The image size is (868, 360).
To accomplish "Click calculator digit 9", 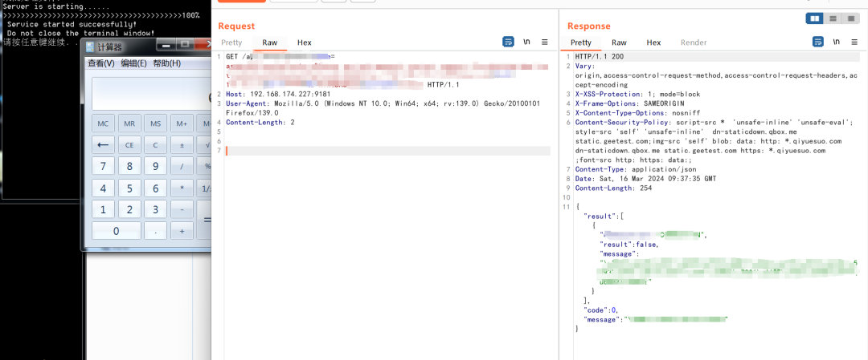I will point(156,167).
